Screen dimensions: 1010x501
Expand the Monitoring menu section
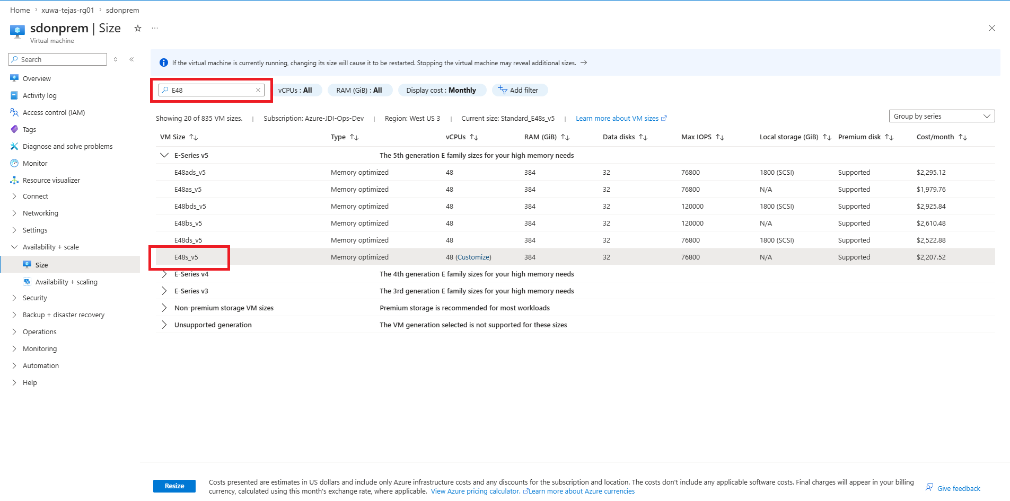(x=14, y=348)
